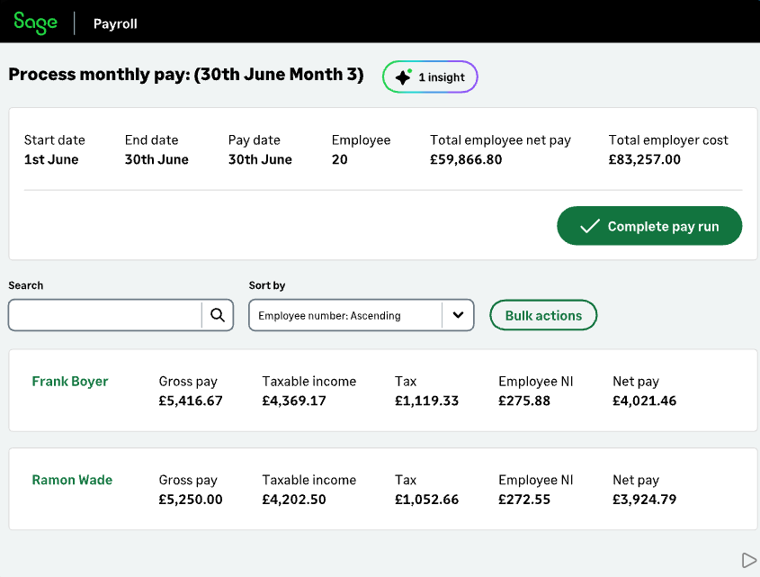Click the Process monthly pay page heading
The height and width of the screenshot is (577, 760).
coord(186,74)
